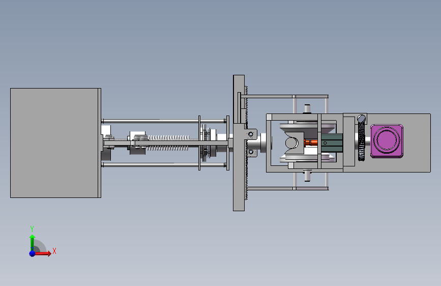This screenshot has width=441, height=286.
Task: Select the purple square motor cap
Action: coord(387,141)
